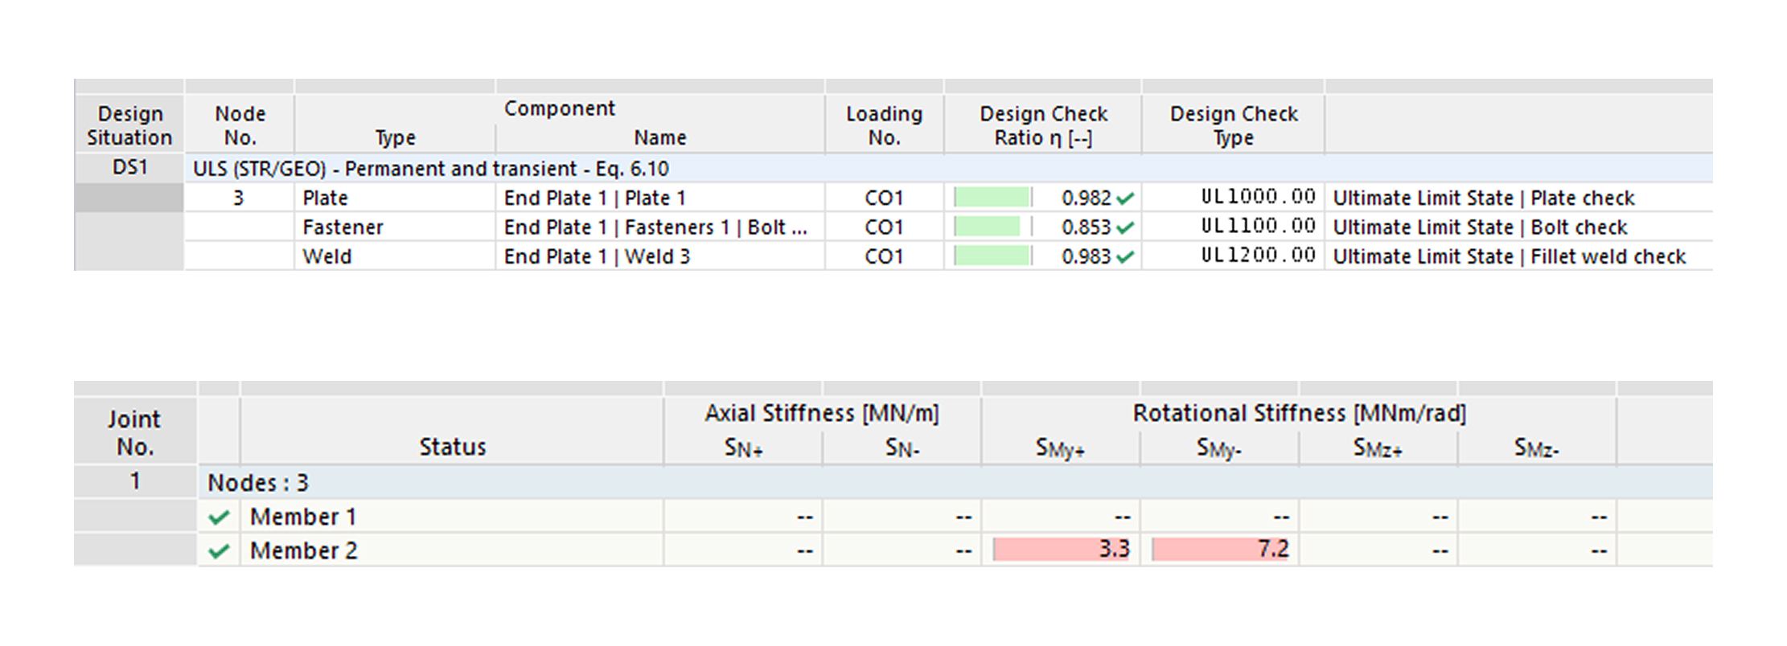Select the DS1 design situation row
This screenshot has width=1787, height=646.
click(x=129, y=168)
